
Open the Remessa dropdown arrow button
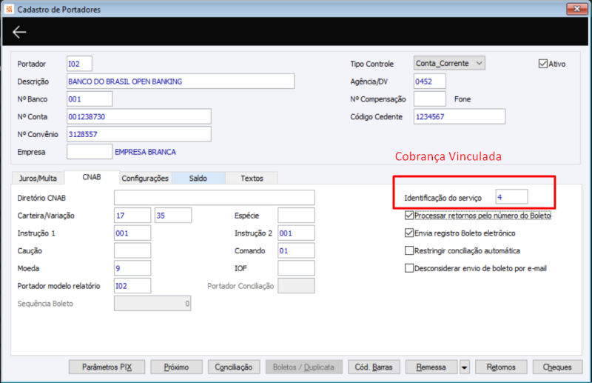pyautogui.click(x=465, y=367)
